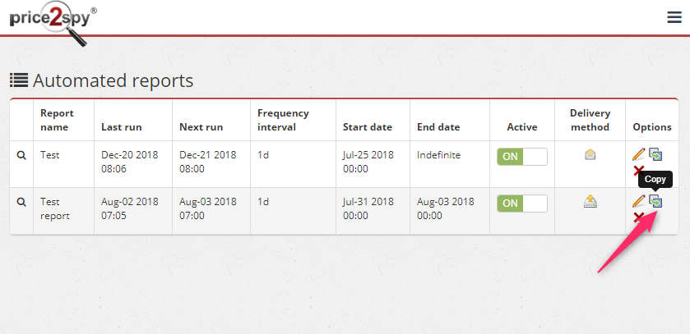This screenshot has height=334, width=690.
Task: Click the Frequency interval column header
Action: click(283, 120)
